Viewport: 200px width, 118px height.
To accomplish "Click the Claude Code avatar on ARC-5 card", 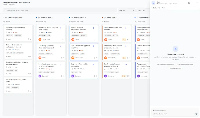I will pyautogui.click(x=40, y=40).
